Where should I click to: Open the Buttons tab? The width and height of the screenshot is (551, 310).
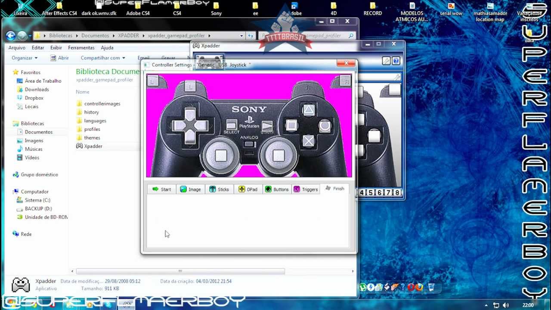click(277, 189)
